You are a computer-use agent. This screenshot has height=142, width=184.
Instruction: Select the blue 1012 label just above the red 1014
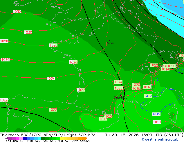156,114
